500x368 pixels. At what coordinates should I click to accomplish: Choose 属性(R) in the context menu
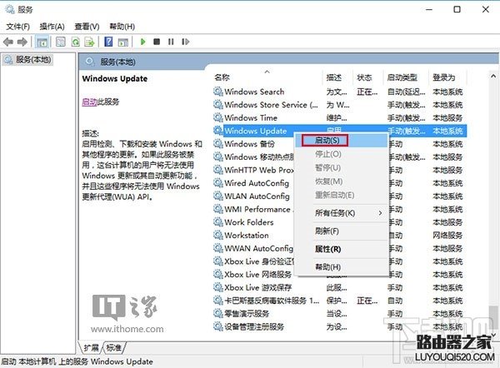click(x=341, y=249)
